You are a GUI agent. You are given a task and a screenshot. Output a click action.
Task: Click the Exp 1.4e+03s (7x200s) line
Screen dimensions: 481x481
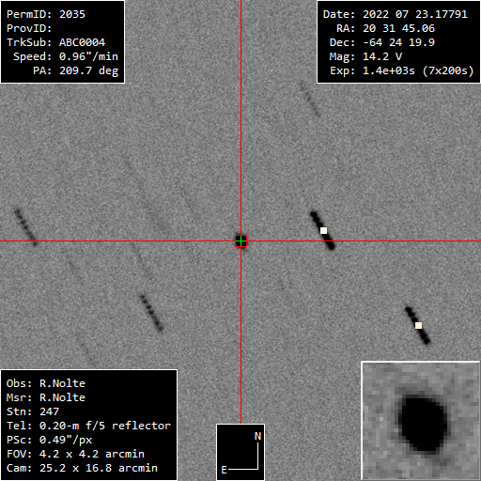[x=402, y=70]
